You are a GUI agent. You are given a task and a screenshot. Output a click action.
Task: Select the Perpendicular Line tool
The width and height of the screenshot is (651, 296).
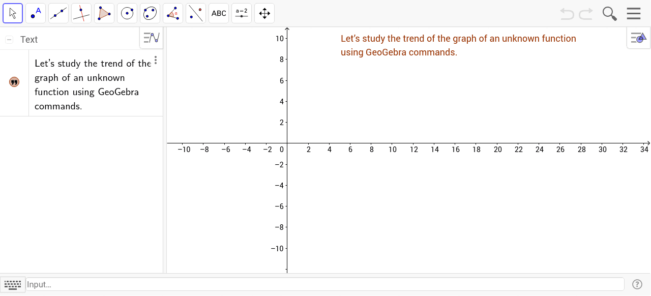81,13
